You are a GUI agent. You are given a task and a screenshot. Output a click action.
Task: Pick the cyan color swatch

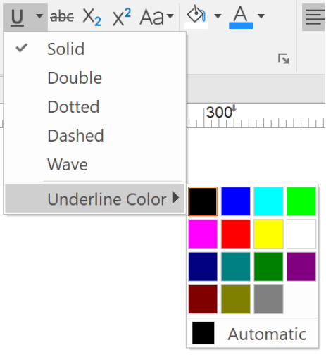tap(268, 201)
